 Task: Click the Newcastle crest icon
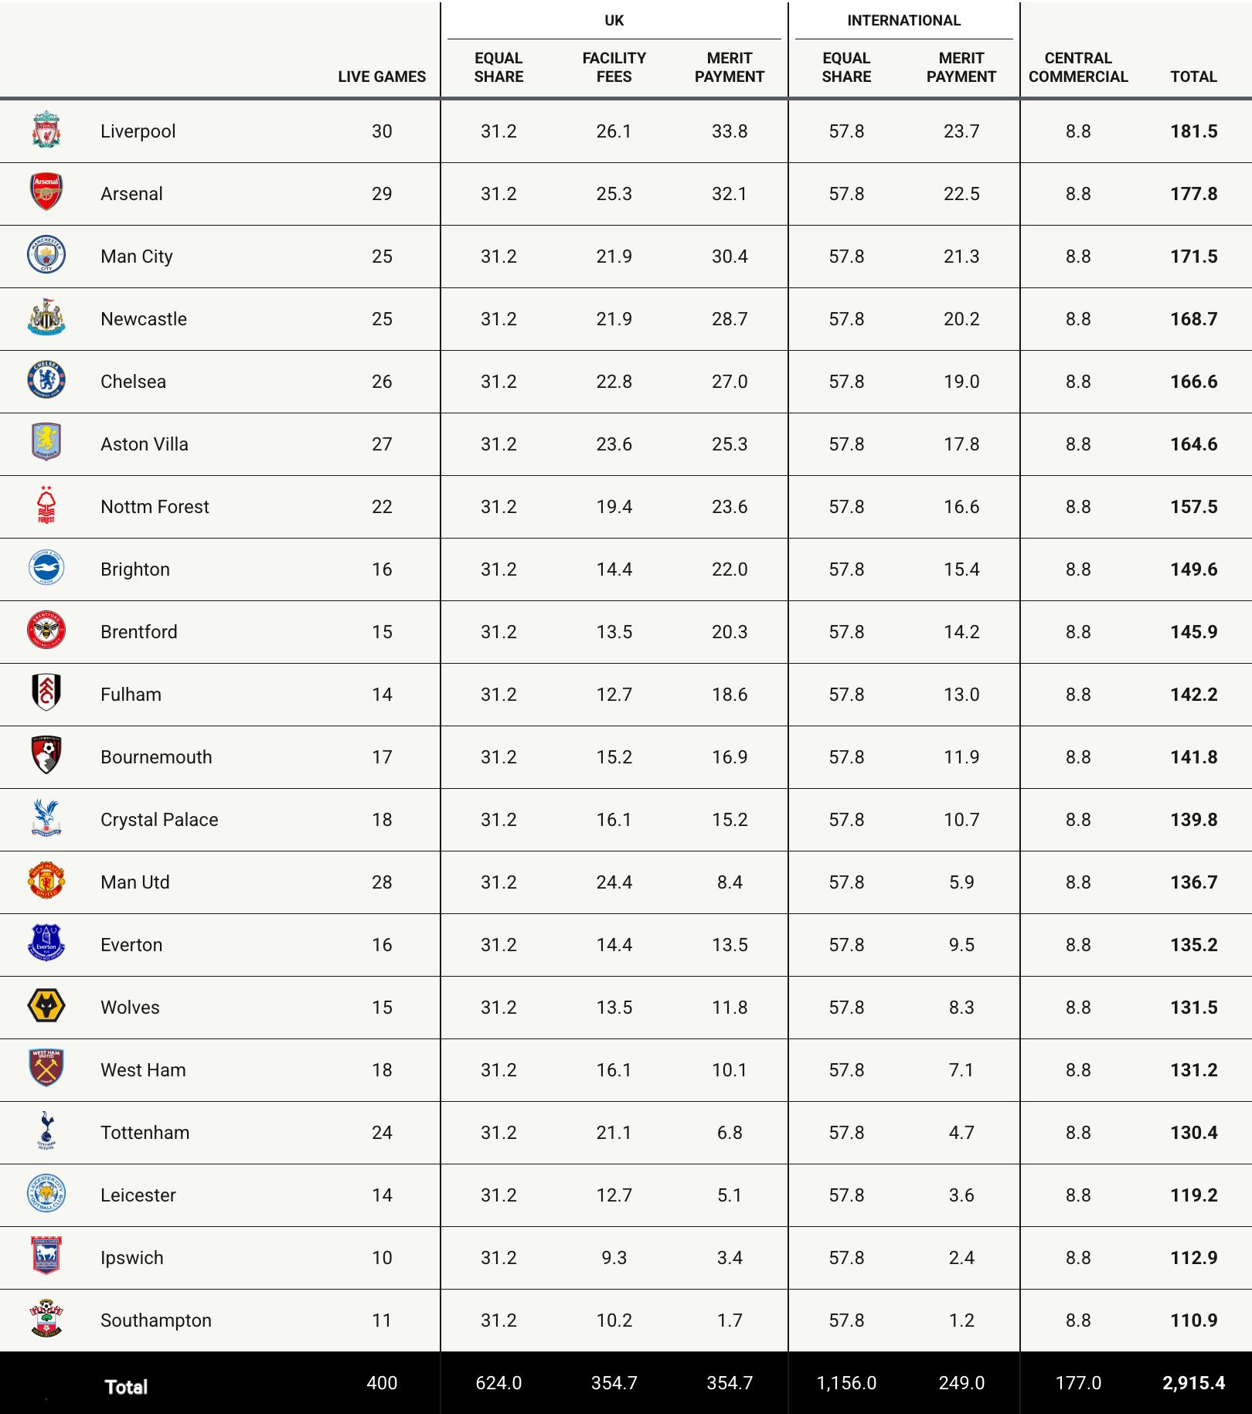pos(46,318)
